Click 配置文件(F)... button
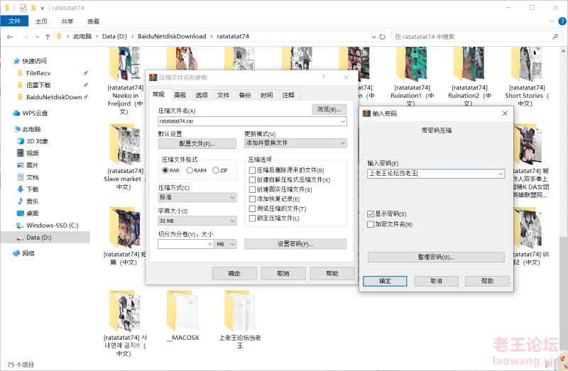568x371 pixels. tap(197, 144)
